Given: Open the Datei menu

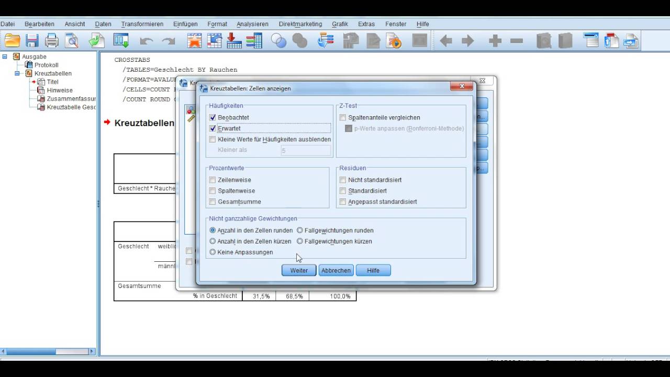Looking at the screenshot, I should [7, 24].
